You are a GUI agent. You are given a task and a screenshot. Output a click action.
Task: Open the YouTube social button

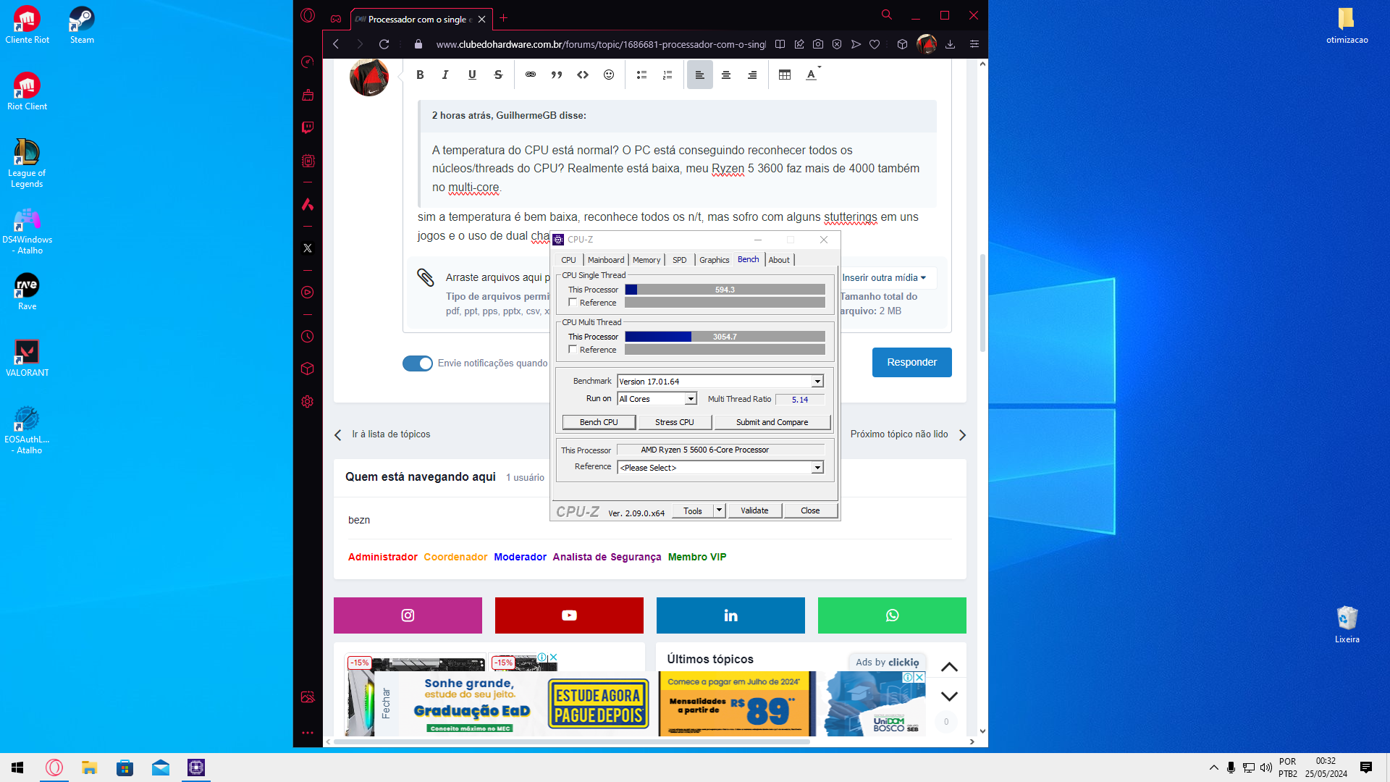point(569,615)
